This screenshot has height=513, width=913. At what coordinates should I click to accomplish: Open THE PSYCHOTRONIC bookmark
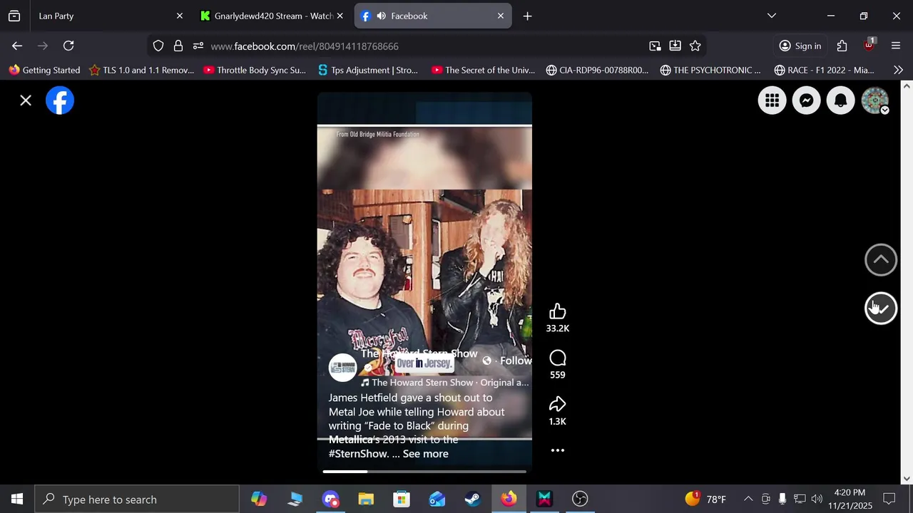710,70
